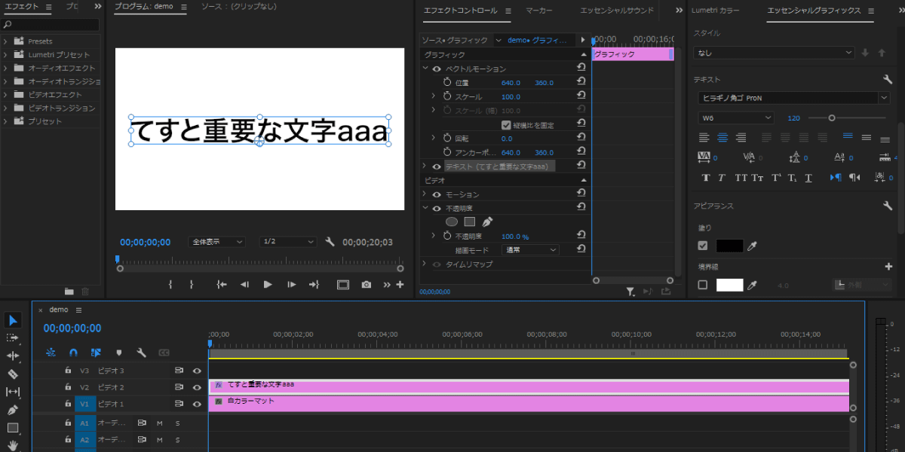Toggle 位置 animation stopwatch
Screen dimensions: 905x452
click(x=446, y=82)
